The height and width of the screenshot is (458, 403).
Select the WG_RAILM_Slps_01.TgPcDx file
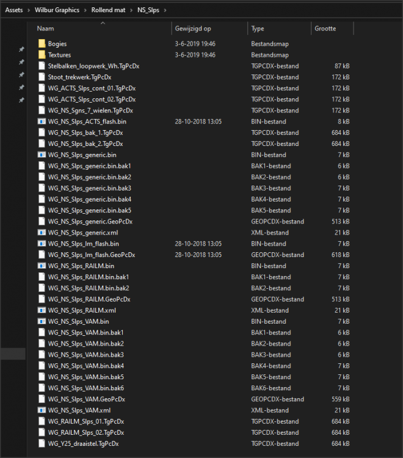point(85,421)
